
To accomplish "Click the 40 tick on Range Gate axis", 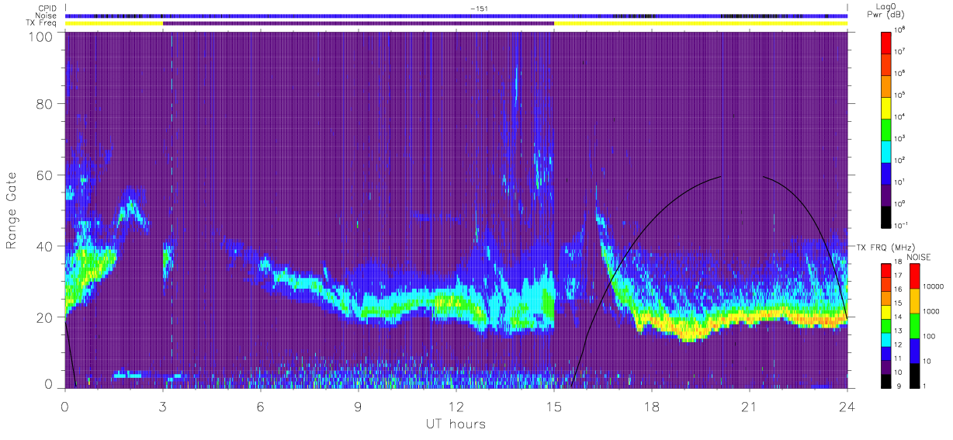I will 43,246.
